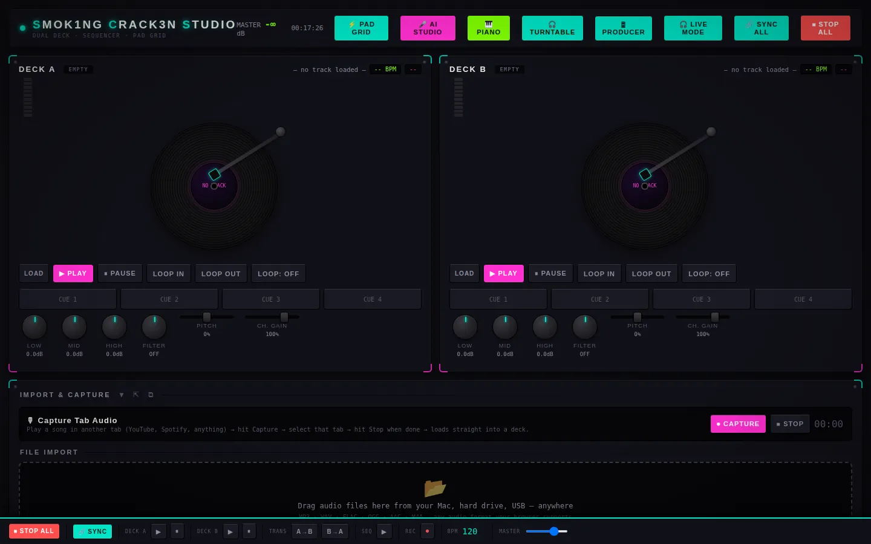Toggle Deck A Loop: OFF switch

coord(278,273)
